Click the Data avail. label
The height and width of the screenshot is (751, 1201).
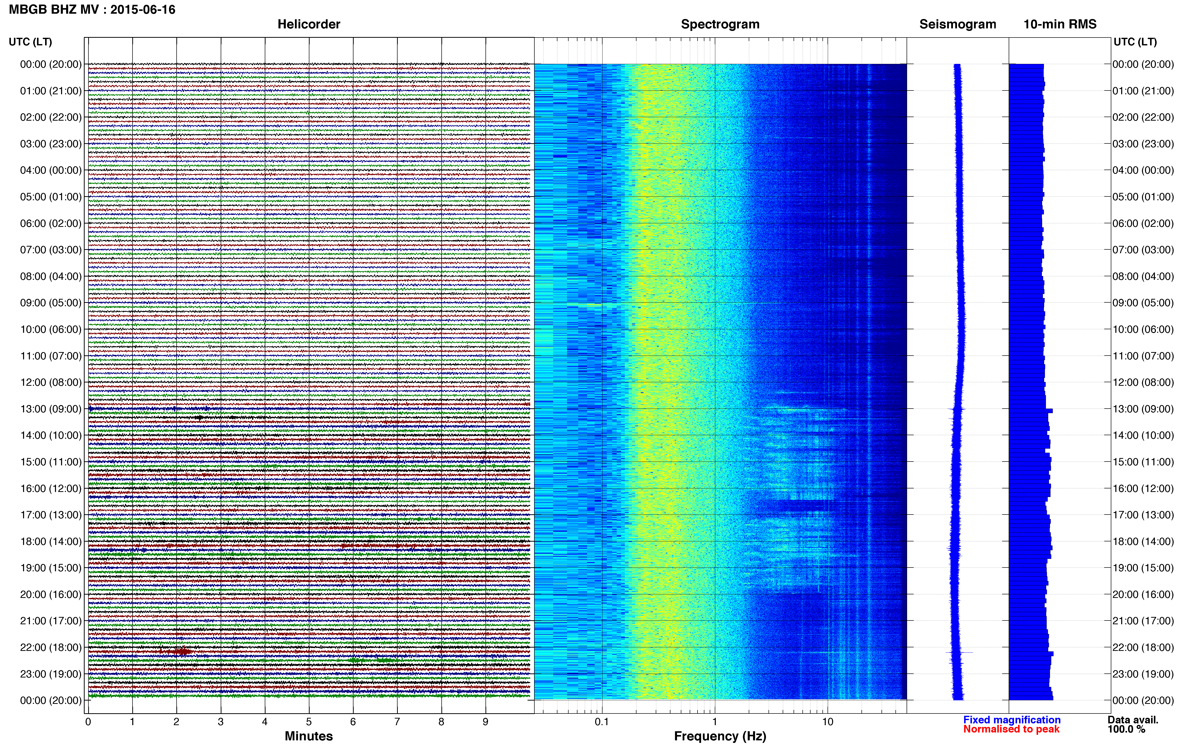[x=1133, y=720]
